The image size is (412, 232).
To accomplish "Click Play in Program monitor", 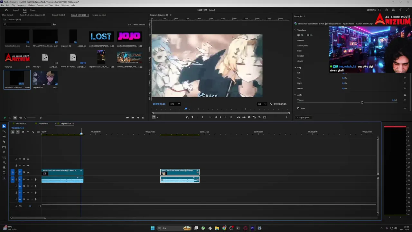I will (x=220, y=117).
